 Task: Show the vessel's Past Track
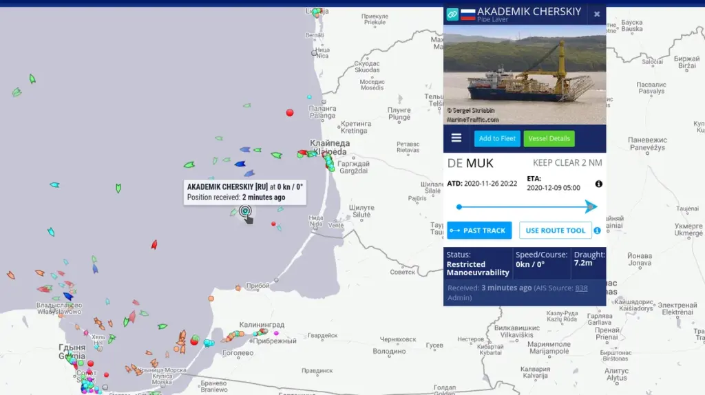[479, 231]
